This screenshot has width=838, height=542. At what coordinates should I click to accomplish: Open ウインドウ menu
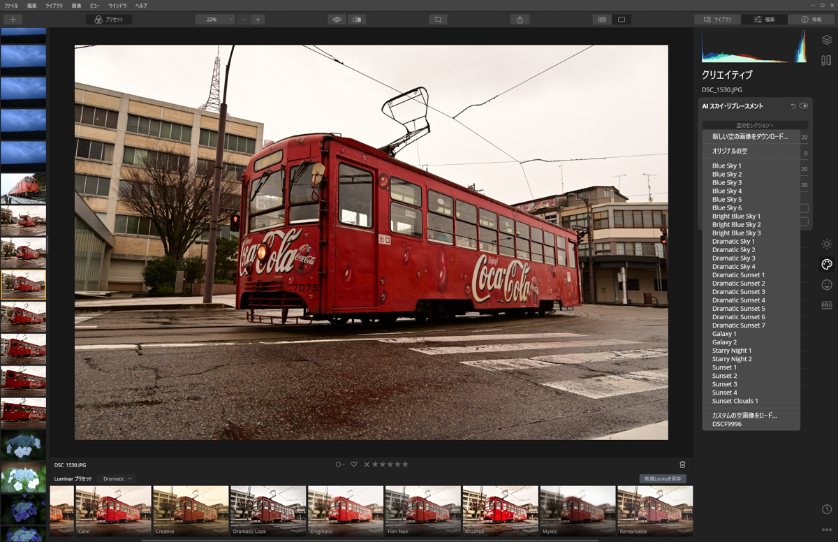coord(117,6)
